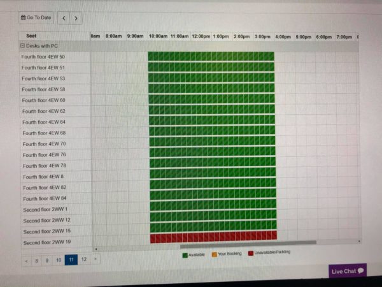Collapse the Desks with PC group
The width and height of the screenshot is (382, 287).
23,46
